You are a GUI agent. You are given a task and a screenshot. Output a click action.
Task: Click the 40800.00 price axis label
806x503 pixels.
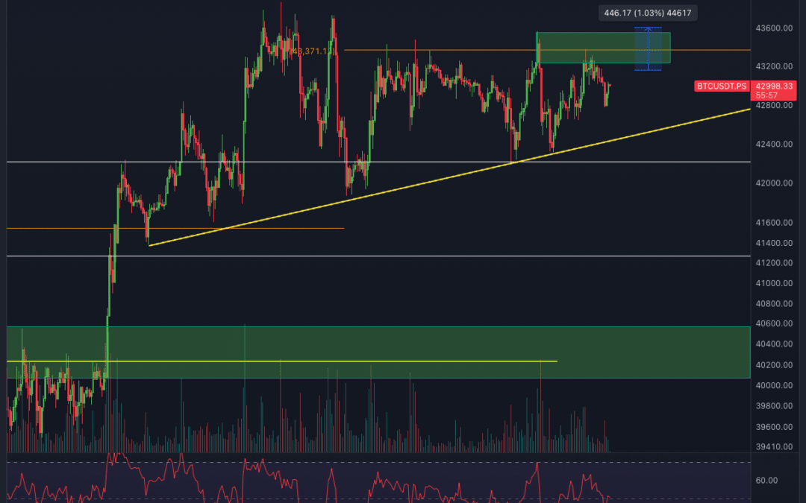click(774, 304)
